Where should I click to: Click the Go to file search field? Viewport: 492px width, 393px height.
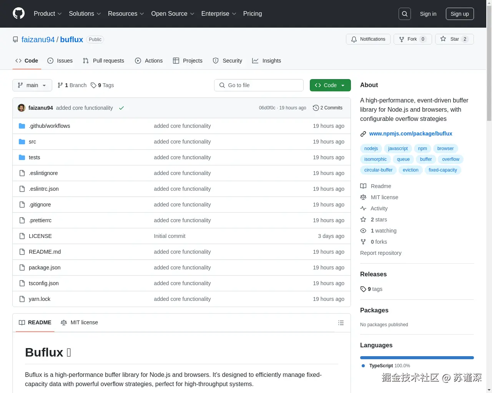click(x=258, y=85)
